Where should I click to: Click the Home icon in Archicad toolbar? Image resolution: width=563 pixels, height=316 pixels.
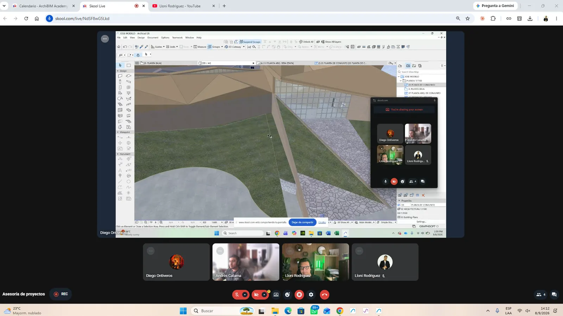[x=119, y=47]
